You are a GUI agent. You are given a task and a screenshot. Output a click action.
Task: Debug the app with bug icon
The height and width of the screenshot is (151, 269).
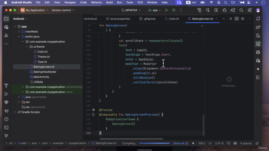(174, 10)
